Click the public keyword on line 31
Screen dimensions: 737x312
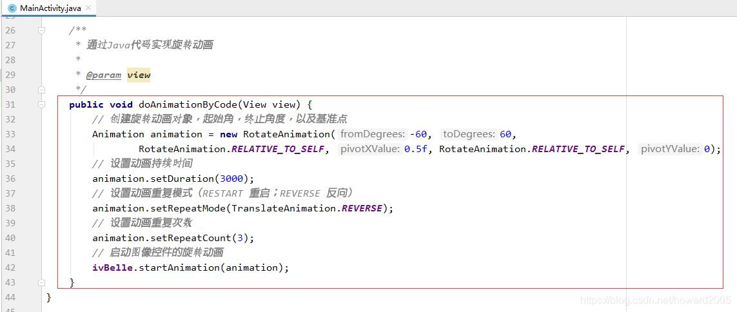coord(86,104)
